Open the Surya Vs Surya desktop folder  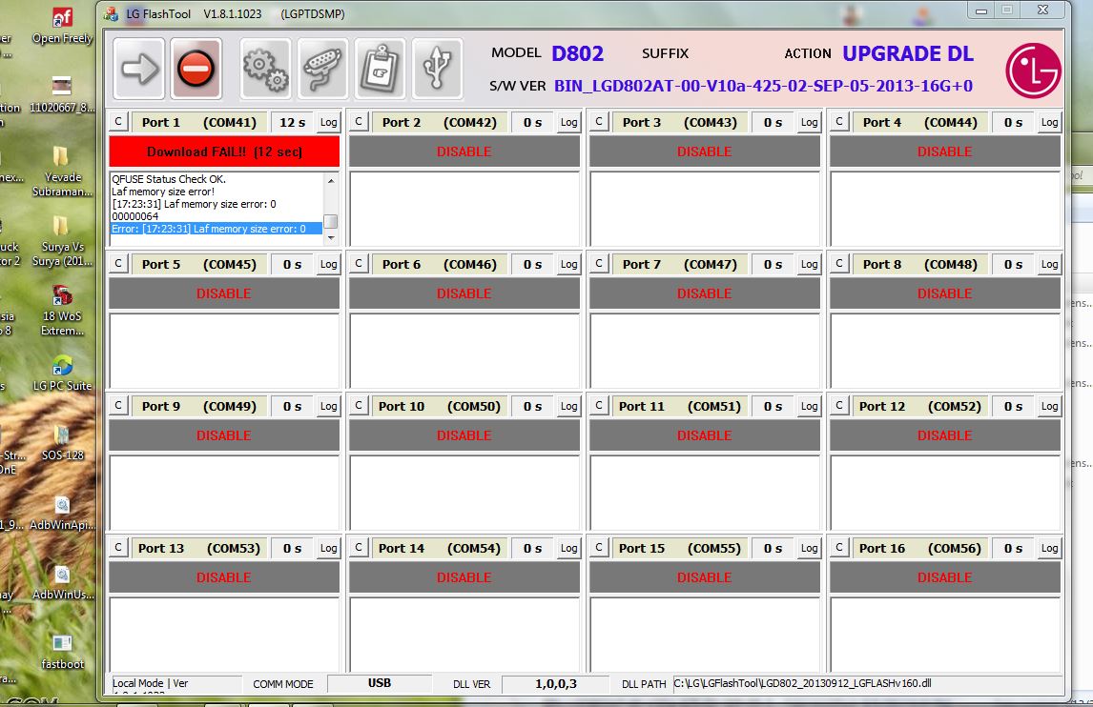tap(62, 241)
